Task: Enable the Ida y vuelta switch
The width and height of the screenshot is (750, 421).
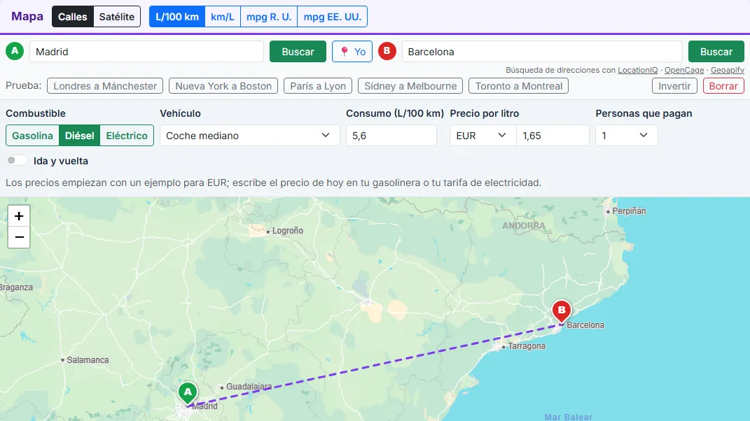Action: tap(16, 161)
